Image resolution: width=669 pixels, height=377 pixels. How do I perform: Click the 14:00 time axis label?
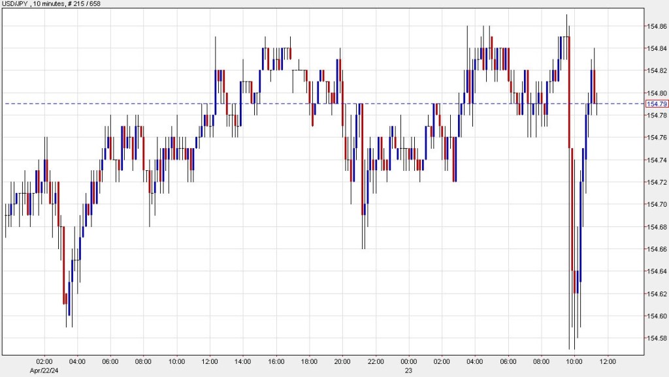tap(243, 361)
